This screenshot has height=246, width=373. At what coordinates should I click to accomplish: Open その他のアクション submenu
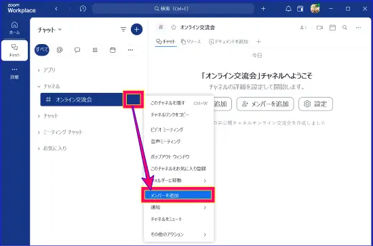[x=179, y=234]
